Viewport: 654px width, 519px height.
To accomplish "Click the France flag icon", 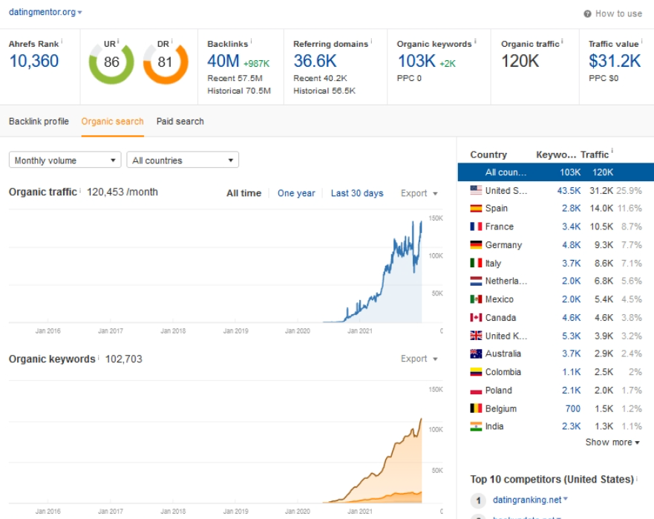I will pos(476,226).
